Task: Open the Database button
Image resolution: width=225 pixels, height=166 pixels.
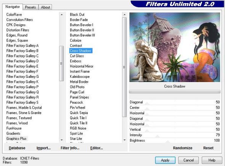Action: click(17, 148)
